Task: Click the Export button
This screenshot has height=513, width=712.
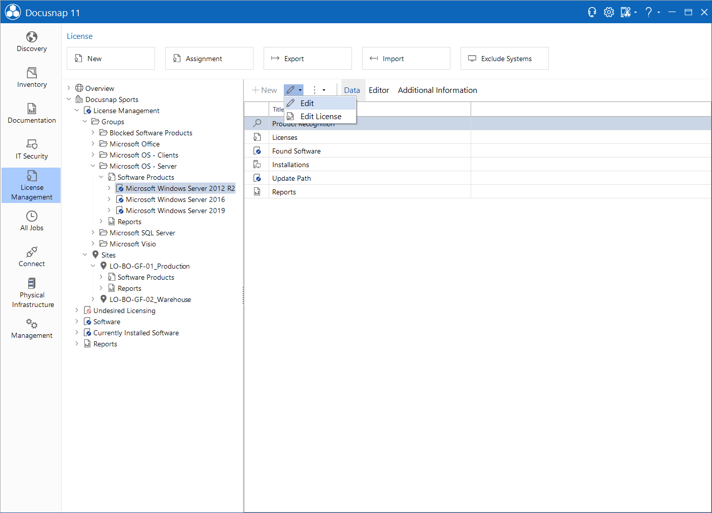Action: point(308,58)
